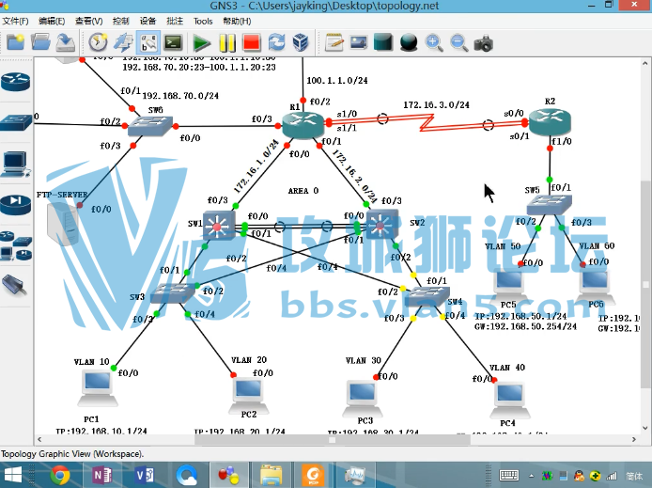This screenshot has width=652, height=488.
Task: Open console to all devices icon
Action: click(174, 42)
